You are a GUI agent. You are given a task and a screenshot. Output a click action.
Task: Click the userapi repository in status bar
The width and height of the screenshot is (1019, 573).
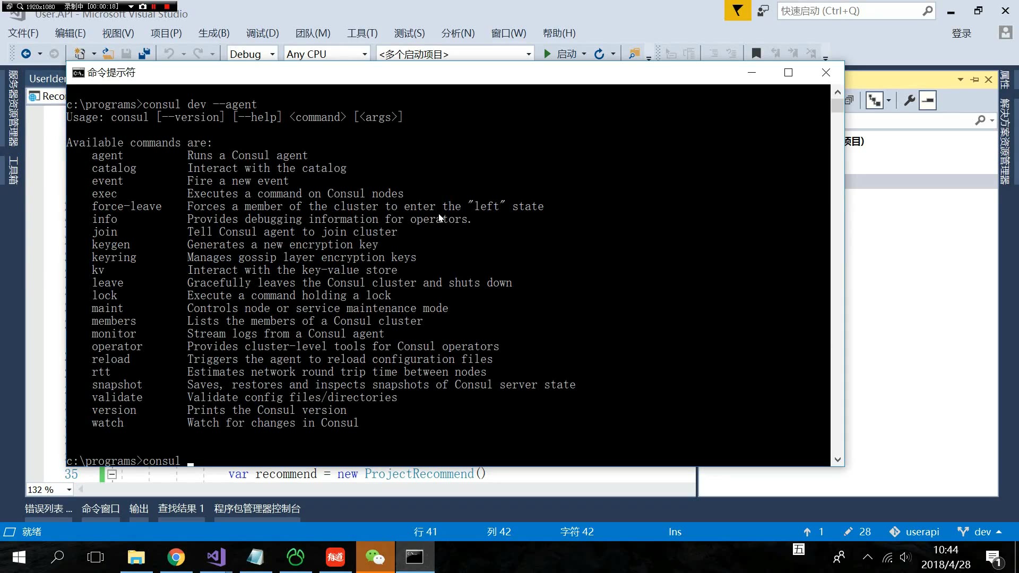point(914,532)
